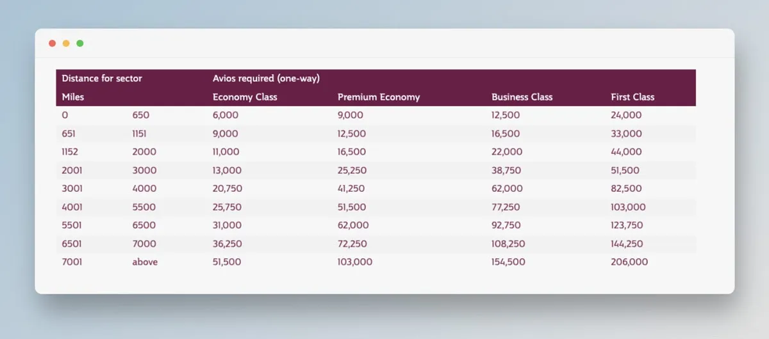Click the 5500 upper distance cell
This screenshot has height=339, width=769.
(144, 207)
